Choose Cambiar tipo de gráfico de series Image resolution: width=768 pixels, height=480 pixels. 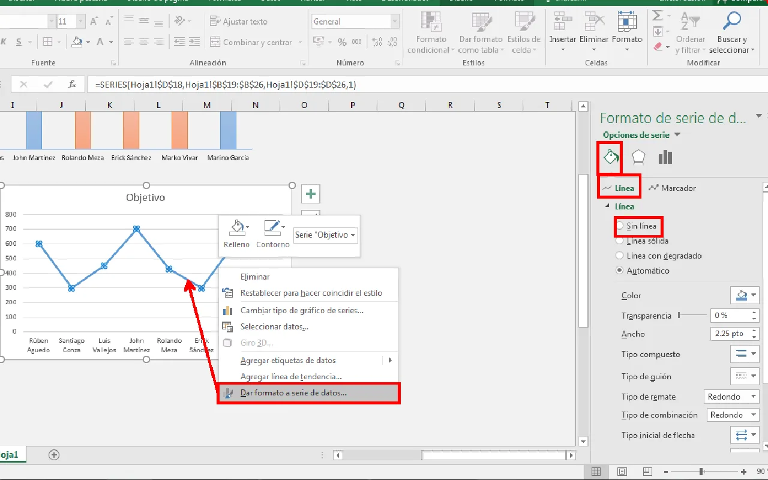click(x=308, y=310)
